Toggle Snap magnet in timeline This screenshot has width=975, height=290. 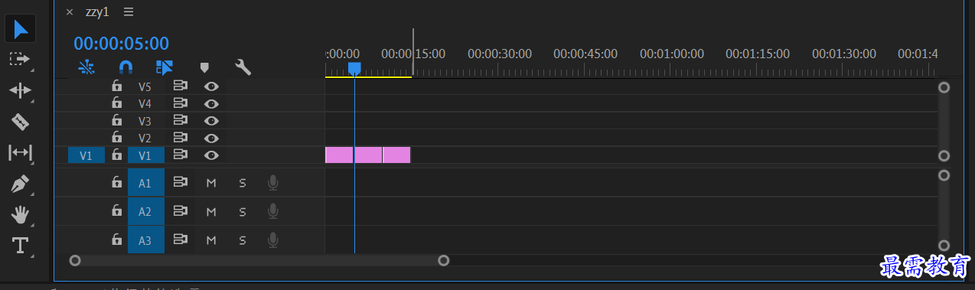(x=126, y=67)
